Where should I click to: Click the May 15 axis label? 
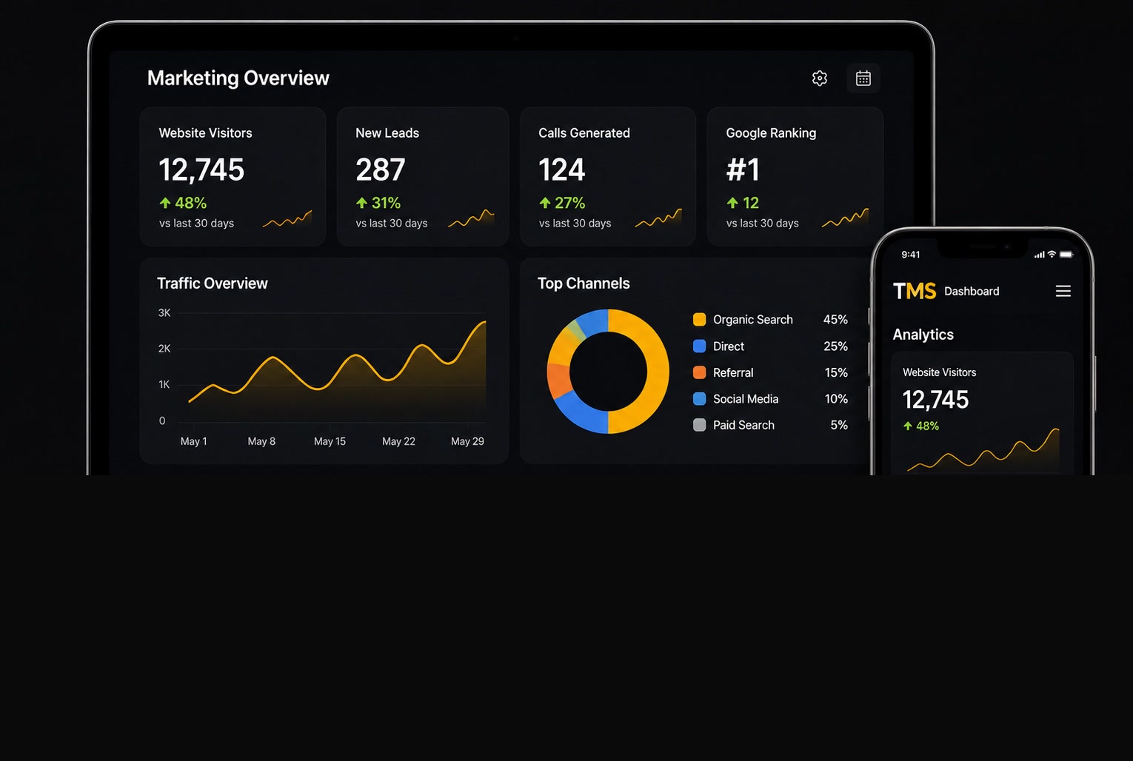pos(330,441)
